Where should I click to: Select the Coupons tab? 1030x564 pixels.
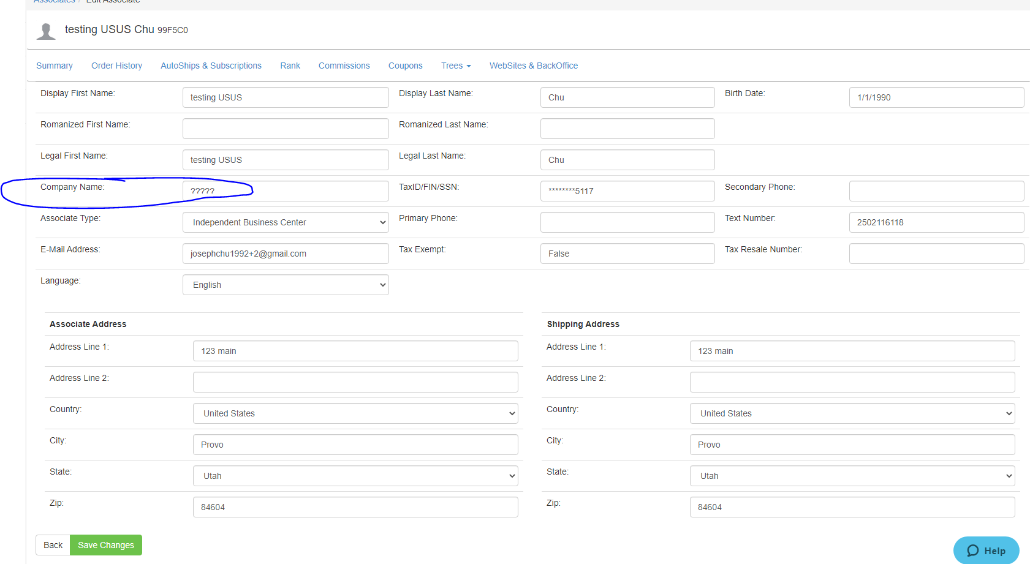pos(405,66)
